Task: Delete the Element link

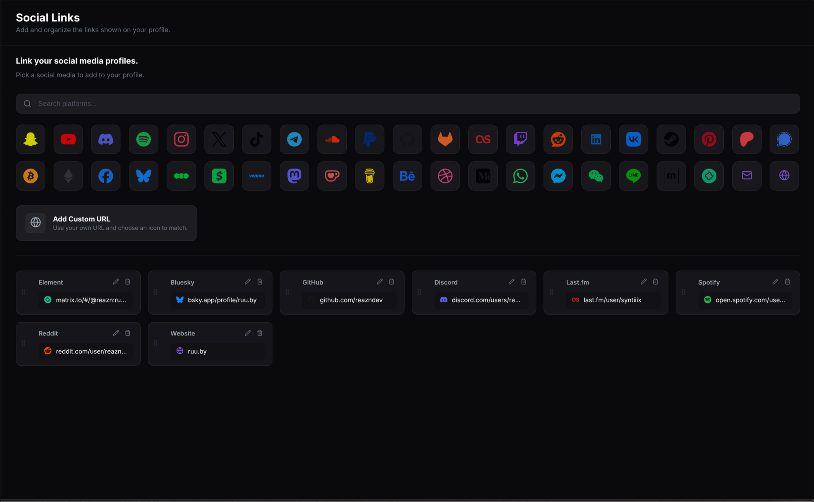Action: [x=128, y=282]
